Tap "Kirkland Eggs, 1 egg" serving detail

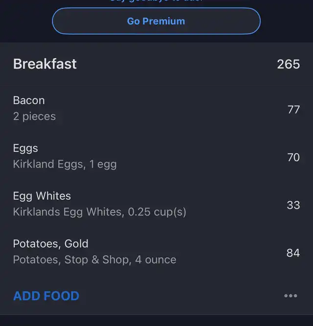[65, 164]
